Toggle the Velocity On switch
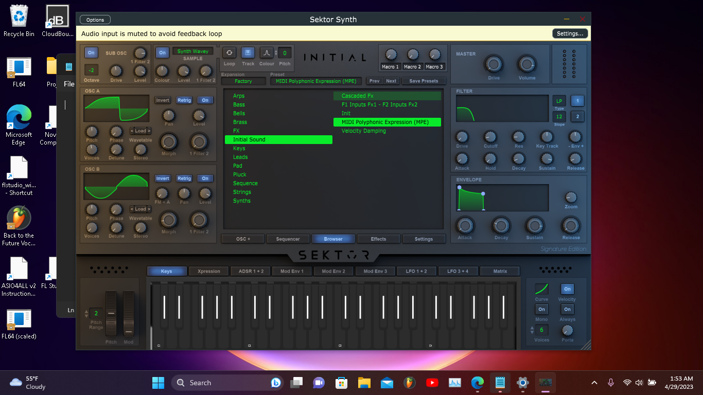 (567, 289)
